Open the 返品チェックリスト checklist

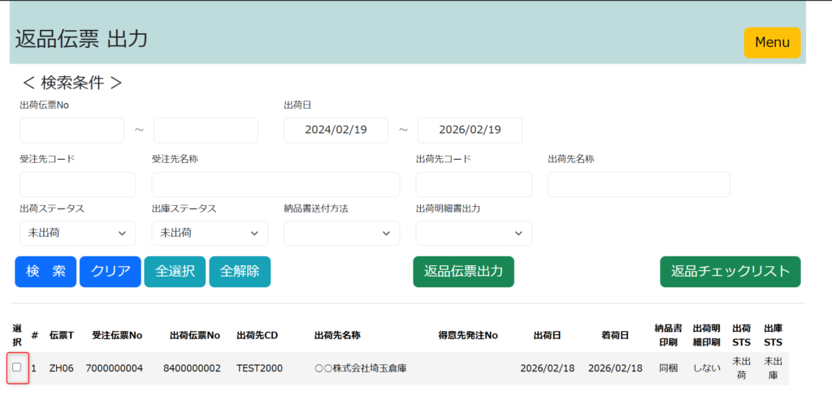730,272
